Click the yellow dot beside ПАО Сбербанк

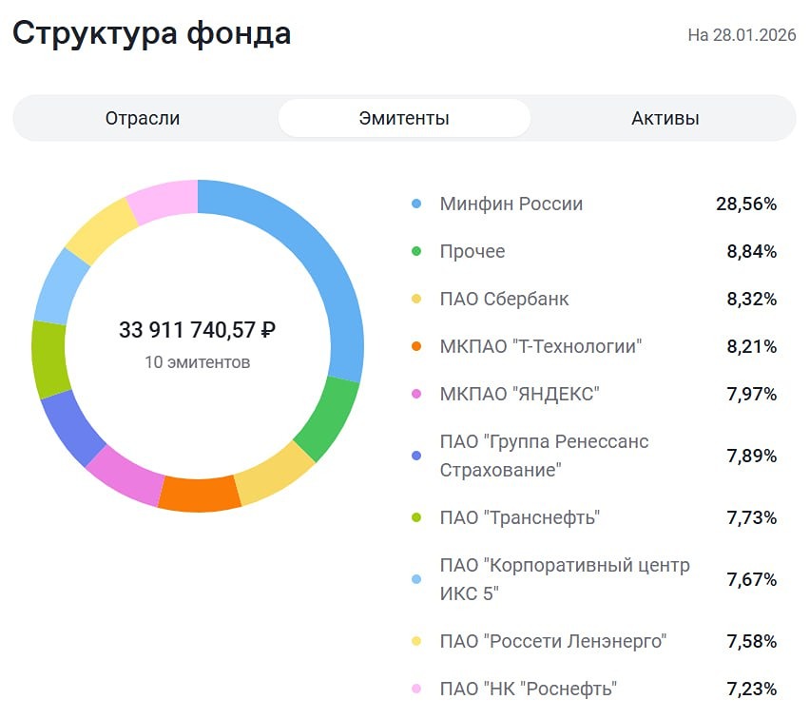416,299
